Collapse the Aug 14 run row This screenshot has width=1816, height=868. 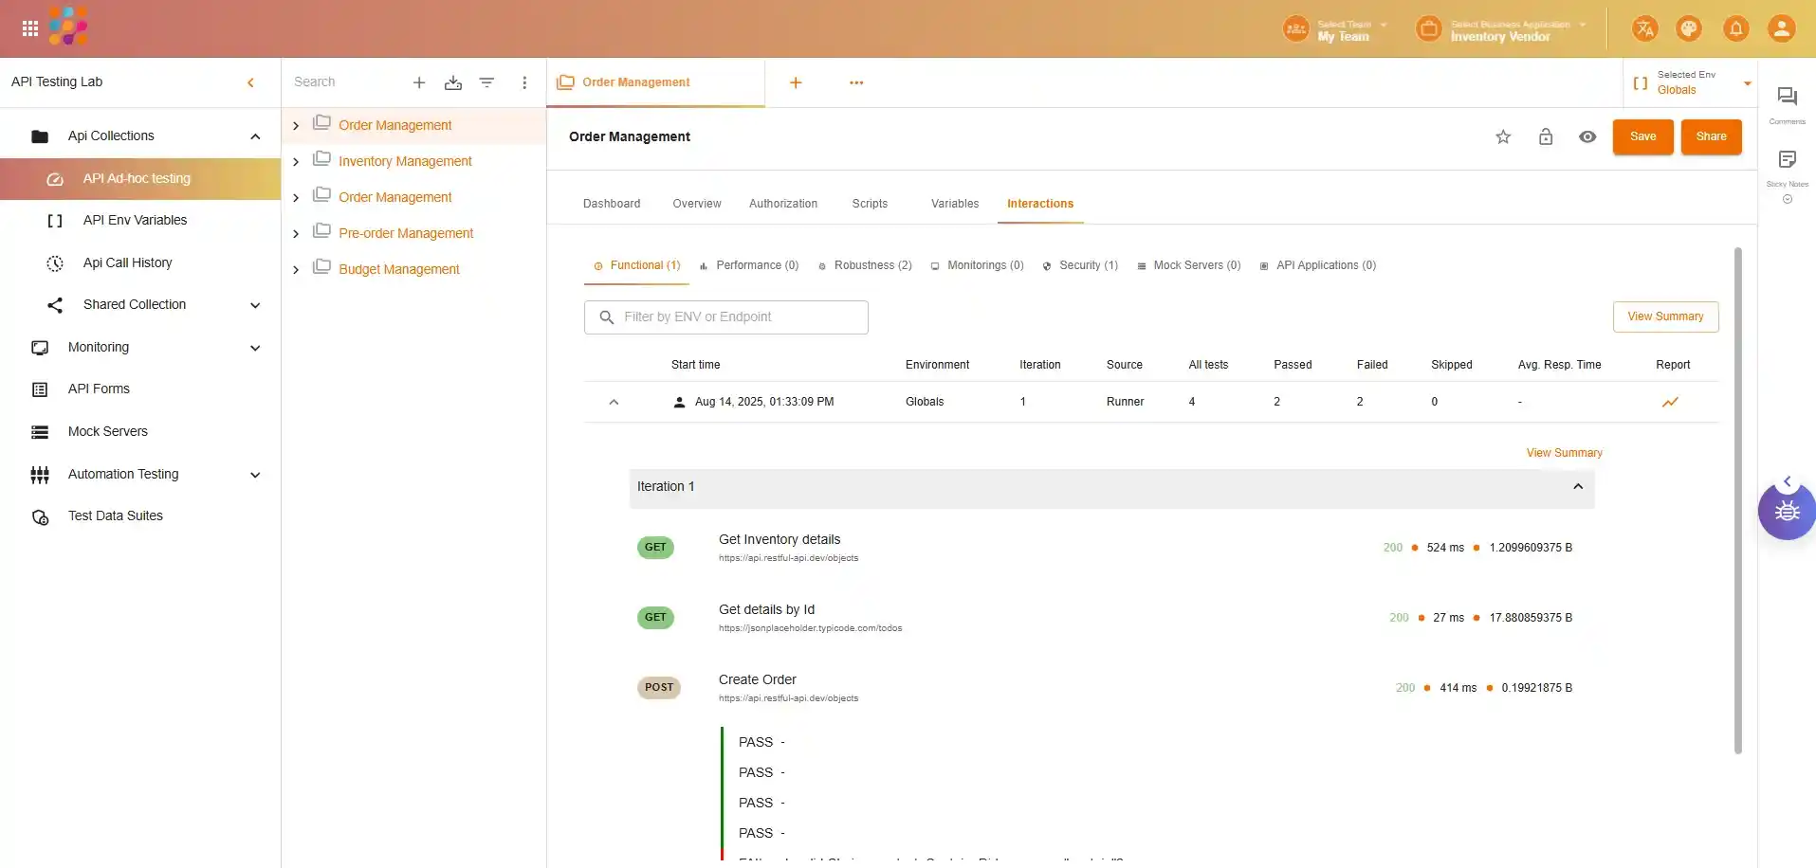(614, 403)
